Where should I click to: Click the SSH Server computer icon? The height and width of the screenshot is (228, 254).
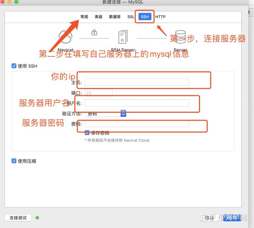click(x=123, y=37)
